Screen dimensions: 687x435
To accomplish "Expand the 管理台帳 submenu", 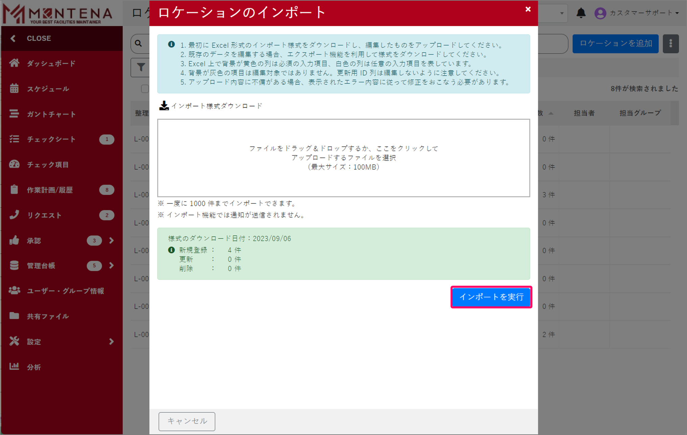I will click(x=112, y=266).
